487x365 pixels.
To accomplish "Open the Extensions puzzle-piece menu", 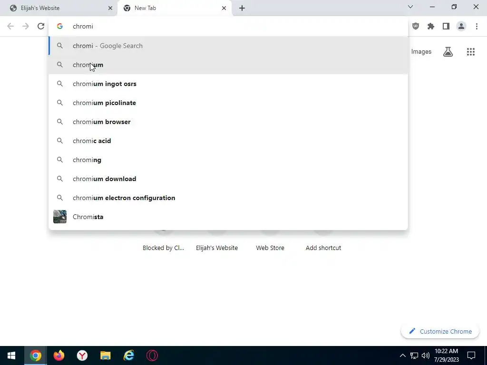I will (x=431, y=27).
